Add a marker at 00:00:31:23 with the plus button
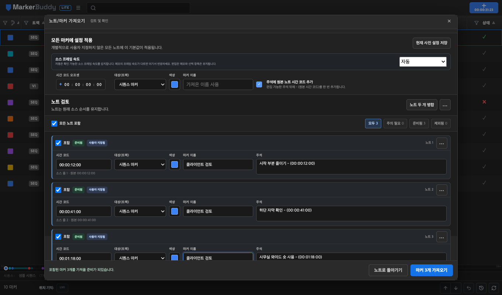The width and height of the screenshot is (502, 295). (484, 7)
